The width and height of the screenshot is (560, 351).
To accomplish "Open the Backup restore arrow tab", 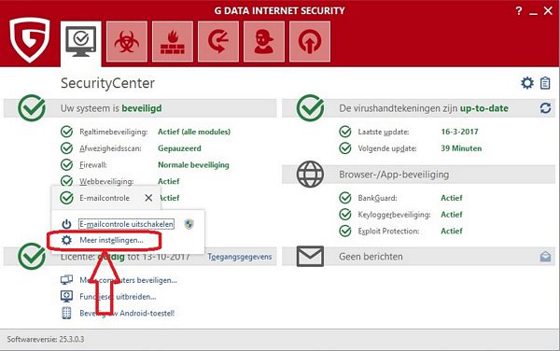I will click(218, 42).
